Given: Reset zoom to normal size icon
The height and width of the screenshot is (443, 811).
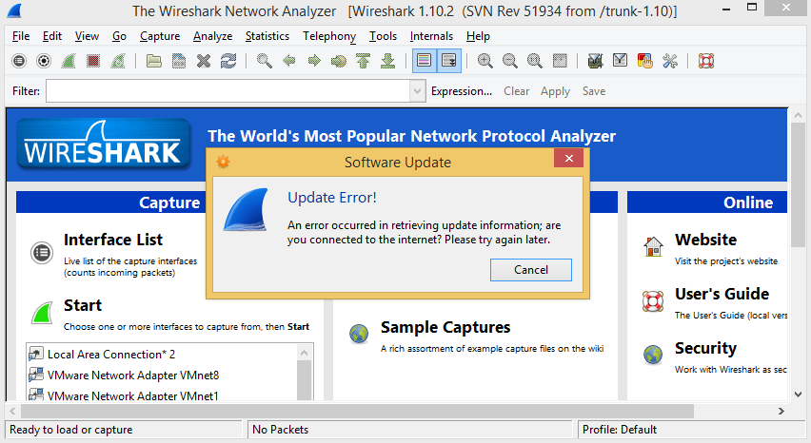Looking at the screenshot, I should coord(534,61).
